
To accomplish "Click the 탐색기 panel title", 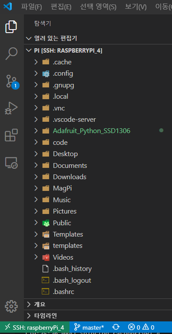I will pyautogui.click(x=43, y=23).
